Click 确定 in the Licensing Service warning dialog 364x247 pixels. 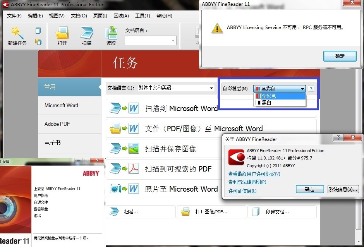340,56
